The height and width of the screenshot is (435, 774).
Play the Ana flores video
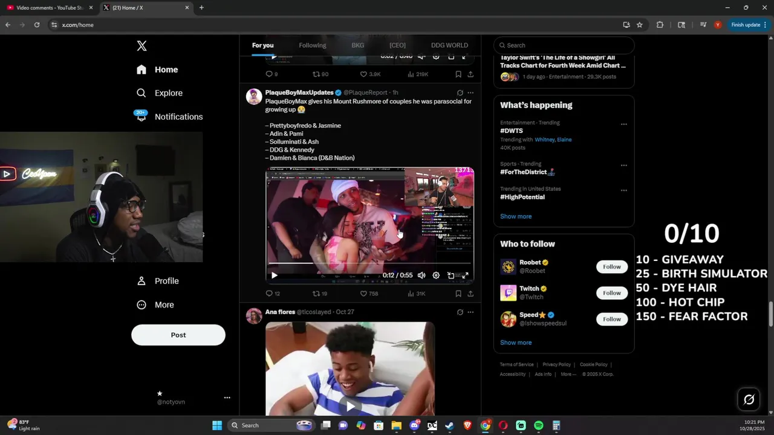tap(350, 406)
